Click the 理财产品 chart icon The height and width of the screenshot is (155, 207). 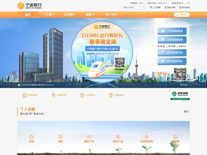click(89, 137)
